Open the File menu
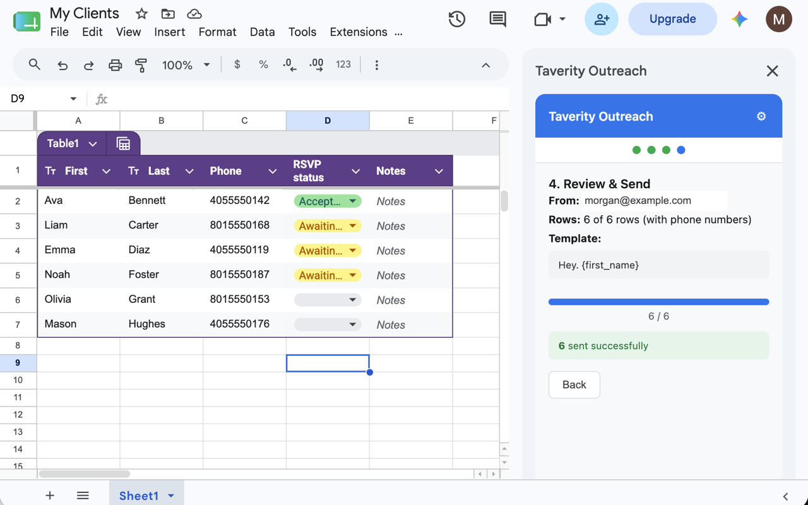This screenshot has width=808, height=505. 59,32
